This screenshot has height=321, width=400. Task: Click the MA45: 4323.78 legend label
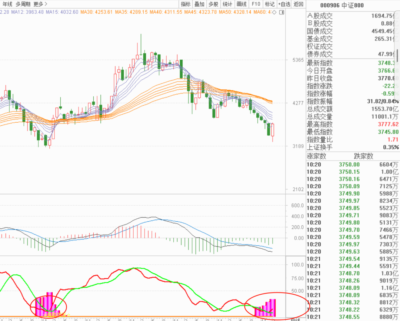[200, 12]
